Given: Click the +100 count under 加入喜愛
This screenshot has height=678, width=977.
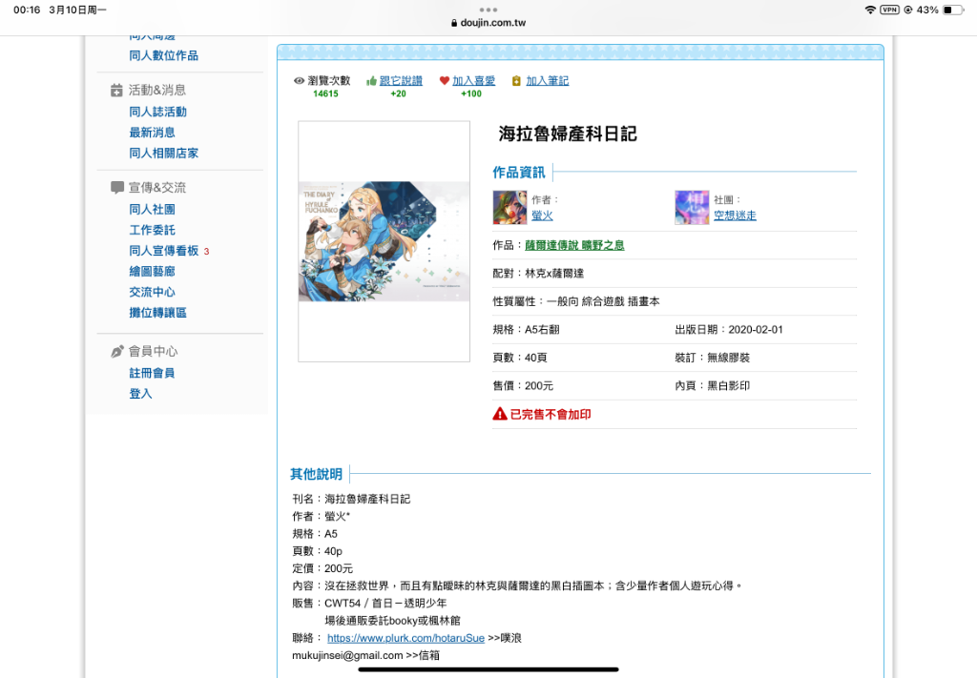Looking at the screenshot, I should [471, 94].
